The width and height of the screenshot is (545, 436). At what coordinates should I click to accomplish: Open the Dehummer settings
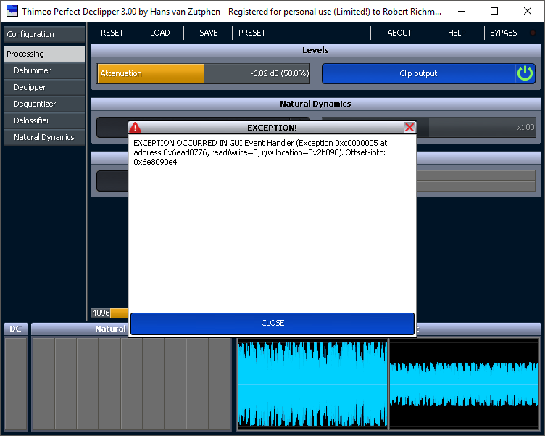(44, 70)
